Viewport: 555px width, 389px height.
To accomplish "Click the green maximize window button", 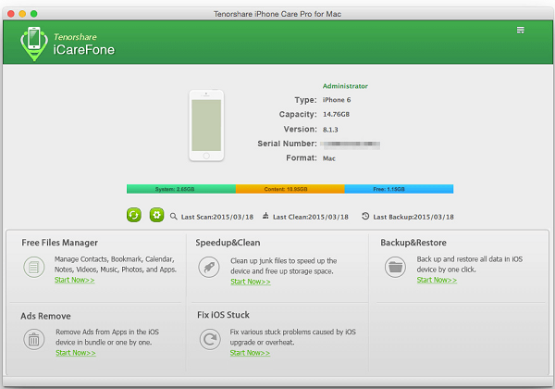I will (33, 14).
